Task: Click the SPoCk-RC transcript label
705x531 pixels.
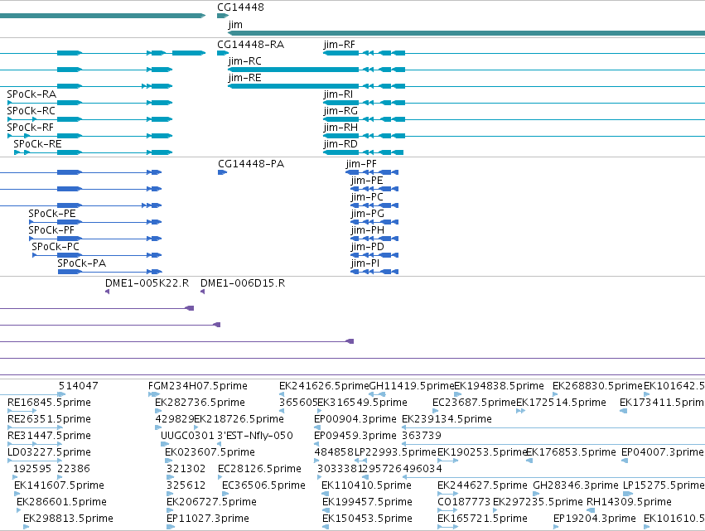Action: tap(31, 111)
